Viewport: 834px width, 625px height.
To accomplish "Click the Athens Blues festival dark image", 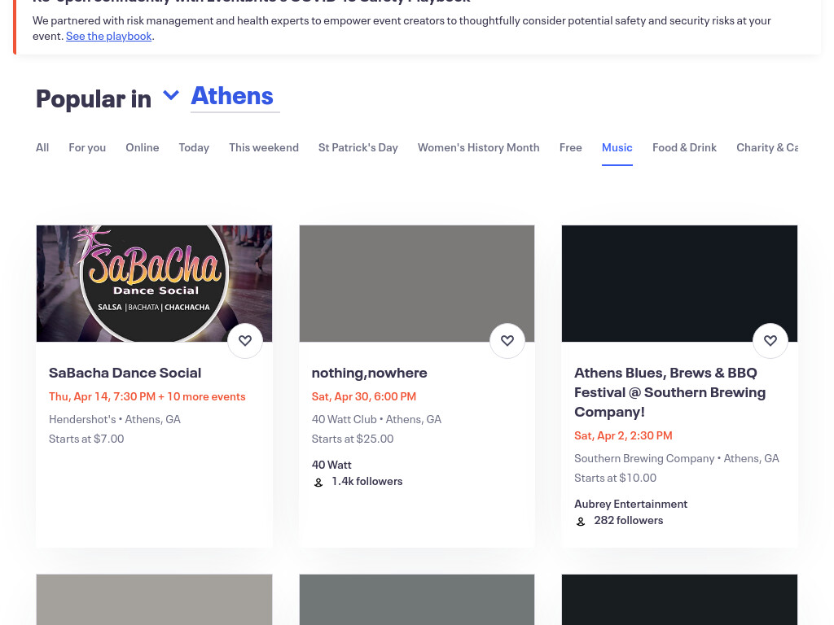I will point(680,283).
